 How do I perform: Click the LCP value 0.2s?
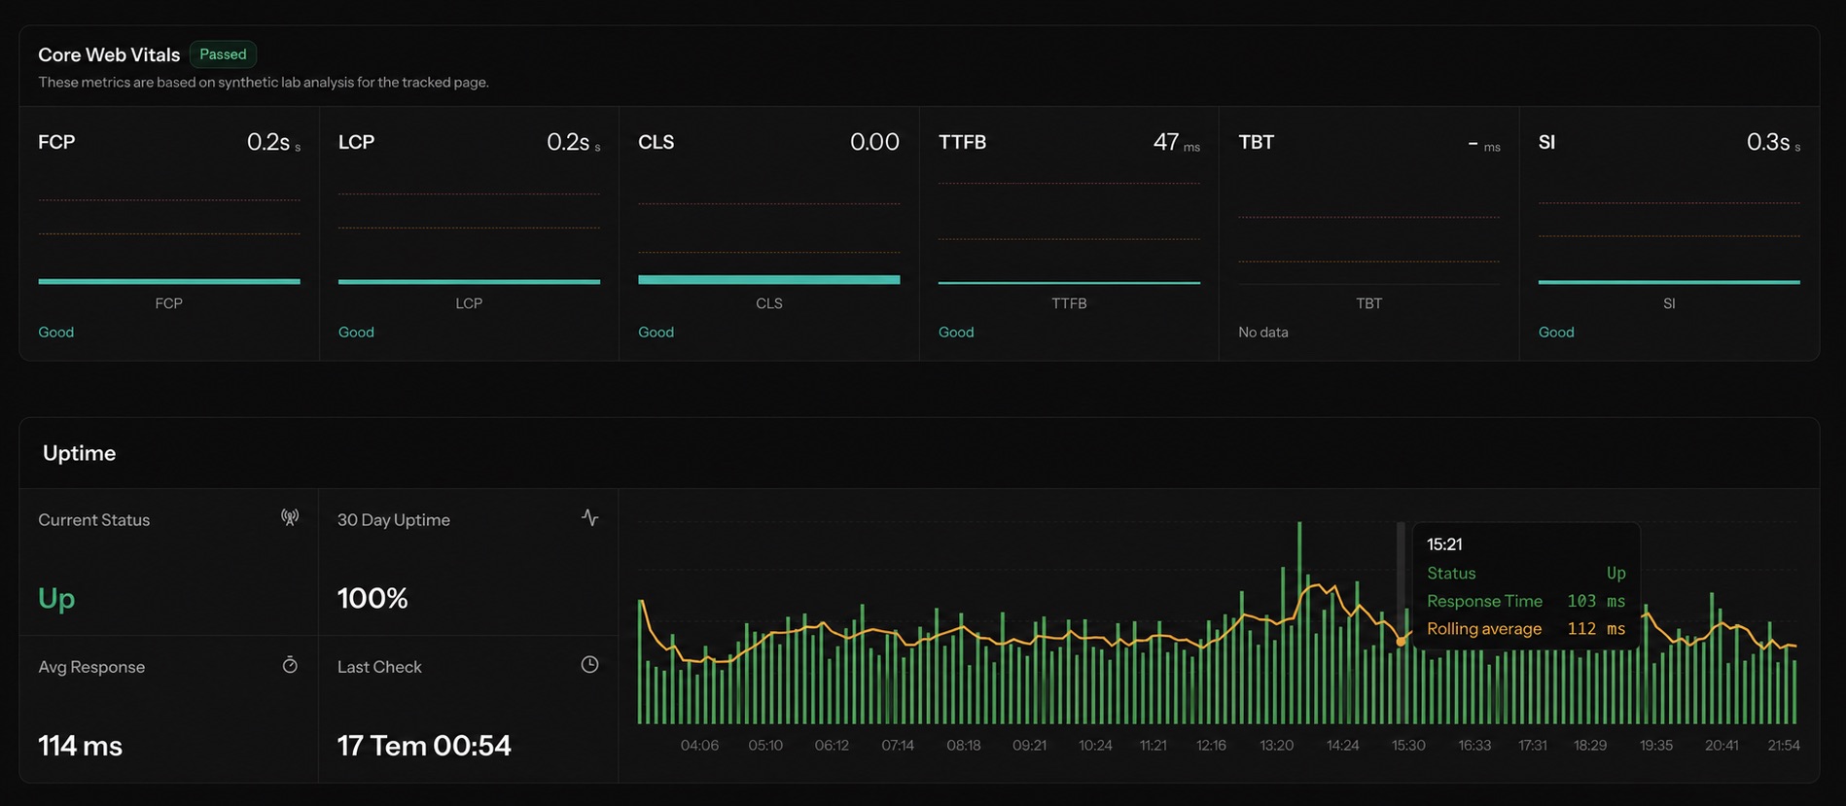573,142
